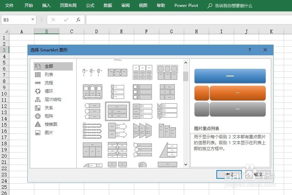This screenshot has width=292, height=195.
Task: Choose the three squares over columns layout
Action: coord(168,72)
